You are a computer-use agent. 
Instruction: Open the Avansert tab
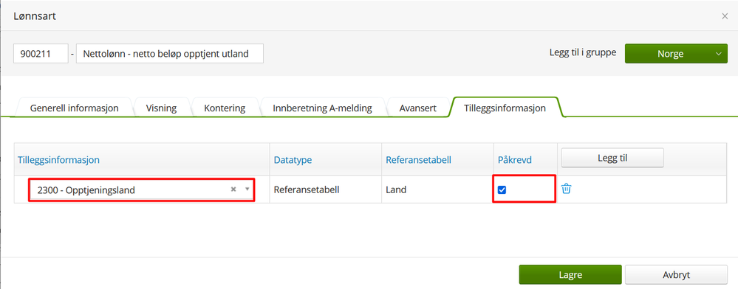tap(418, 108)
